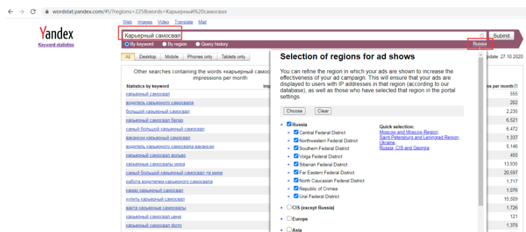Open keyword link карьерные самосвалы мира
The width and height of the screenshot is (526, 232).
[155, 164]
